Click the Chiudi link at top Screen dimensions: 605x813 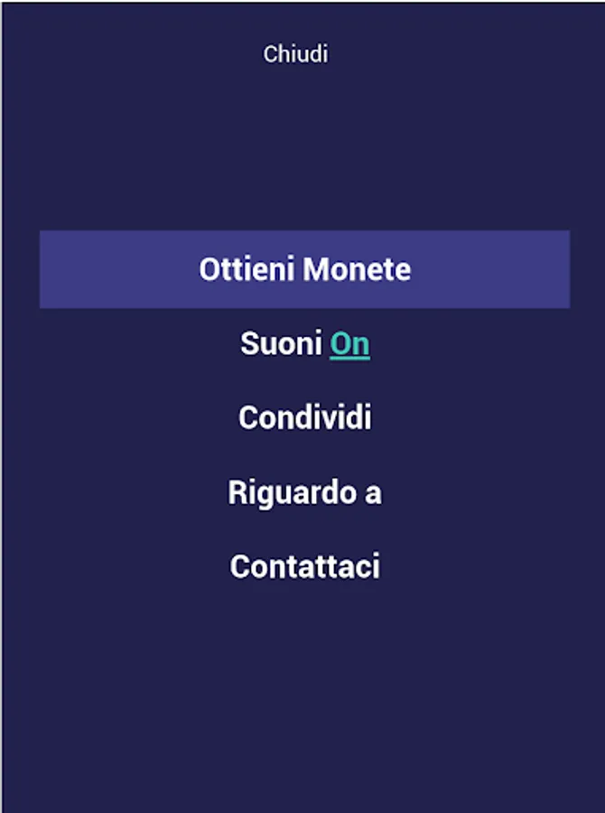(295, 54)
